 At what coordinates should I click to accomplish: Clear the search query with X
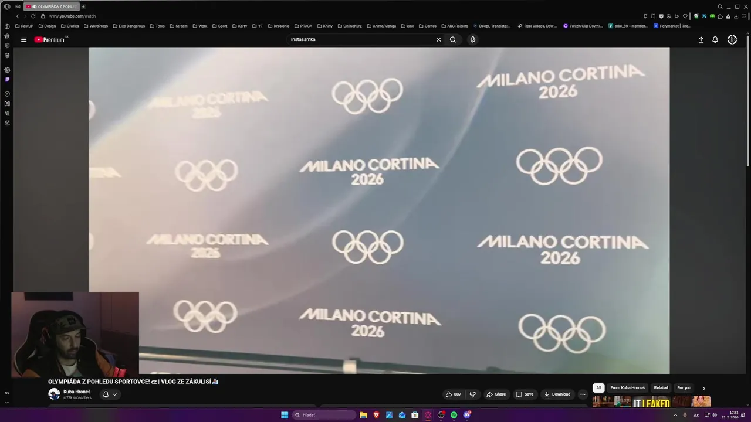pyautogui.click(x=438, y=40)
